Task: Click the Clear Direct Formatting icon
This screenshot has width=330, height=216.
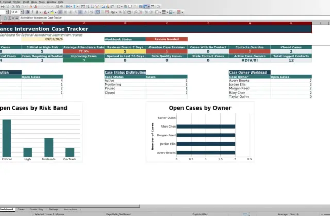Action: click(36, 7)
